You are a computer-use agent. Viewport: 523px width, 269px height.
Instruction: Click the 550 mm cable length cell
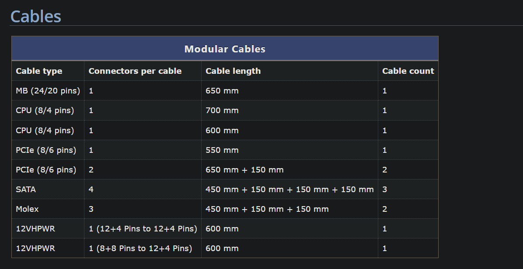222,150
